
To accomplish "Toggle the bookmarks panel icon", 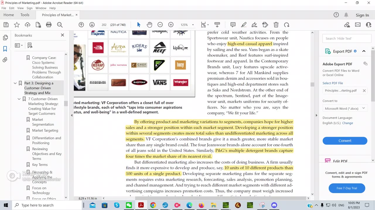I will (x=5, y=49).
